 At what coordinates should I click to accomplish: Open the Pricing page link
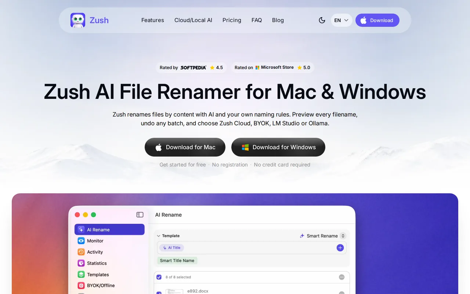point(232,20)
